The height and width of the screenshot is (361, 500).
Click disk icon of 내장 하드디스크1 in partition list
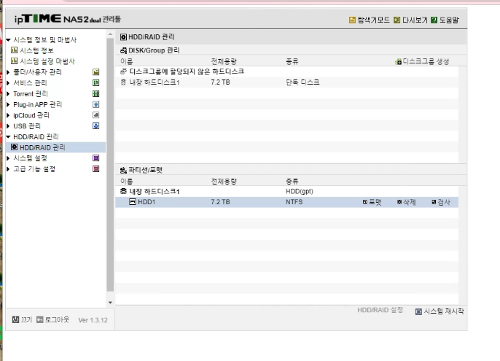pyautogui.click(x=123, y=191)
